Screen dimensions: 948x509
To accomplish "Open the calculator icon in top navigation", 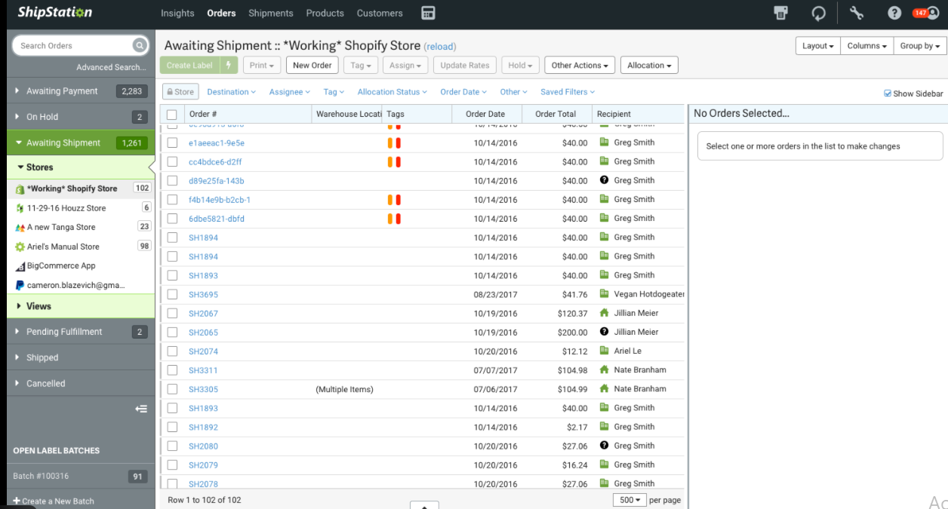I will tap(428, 13).
